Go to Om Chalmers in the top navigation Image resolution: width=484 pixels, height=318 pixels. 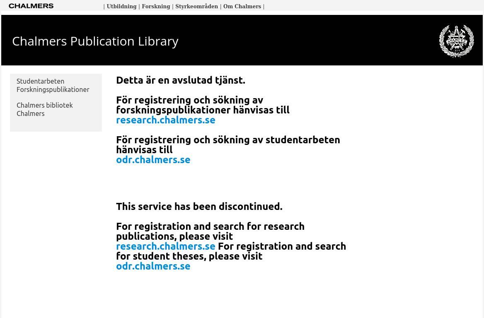[x=242, y=7]
